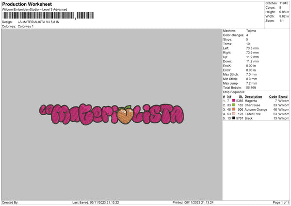Click the 'Brand' column header
This screenshot has height=206, width=291.
pyautogui.click(x=283, y=97)
